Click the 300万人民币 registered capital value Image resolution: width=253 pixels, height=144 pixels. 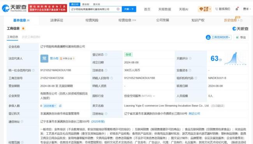point(132,70)
